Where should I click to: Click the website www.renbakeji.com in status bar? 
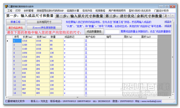coord(151,101)
